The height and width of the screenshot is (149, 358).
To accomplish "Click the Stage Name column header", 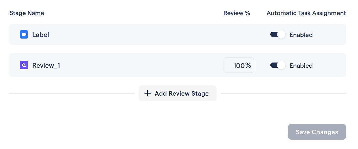I will [x=27, y=13].
